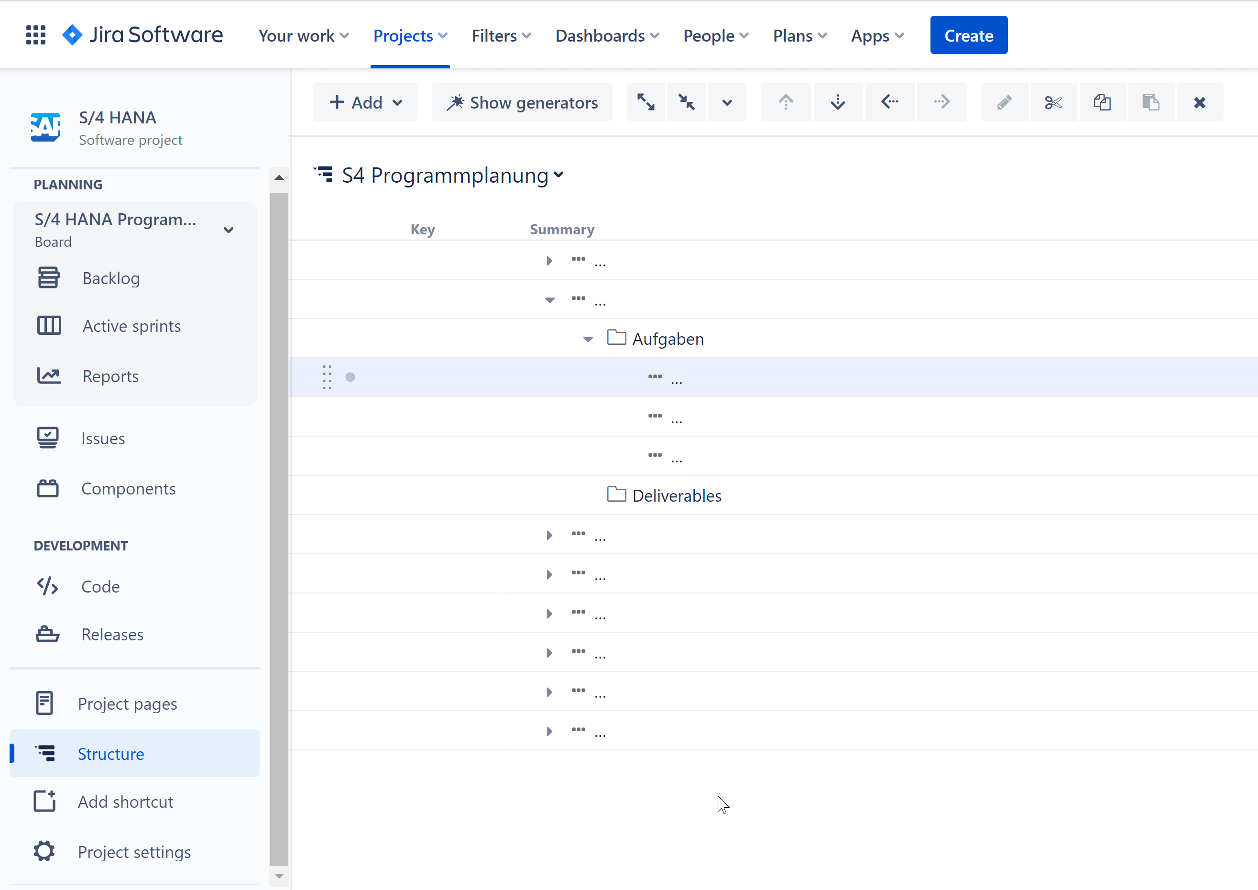The height and width of the screenshot is (890, 1258).
Task: Open the Filters menu
Action: click(501, 35)
